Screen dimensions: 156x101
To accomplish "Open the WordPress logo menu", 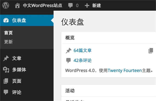I will click(x=6, y=5).
